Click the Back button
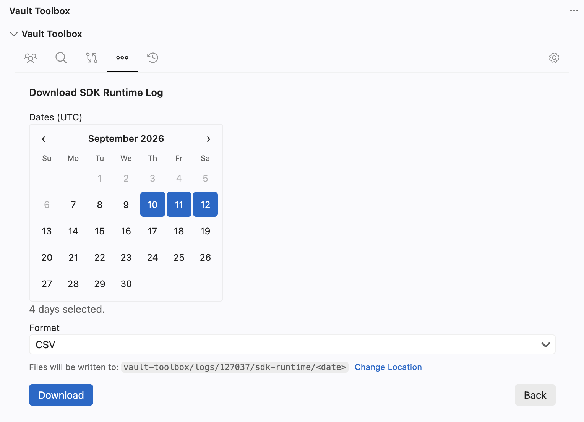The height and width of the screenshot is (422, 584). 535,395
